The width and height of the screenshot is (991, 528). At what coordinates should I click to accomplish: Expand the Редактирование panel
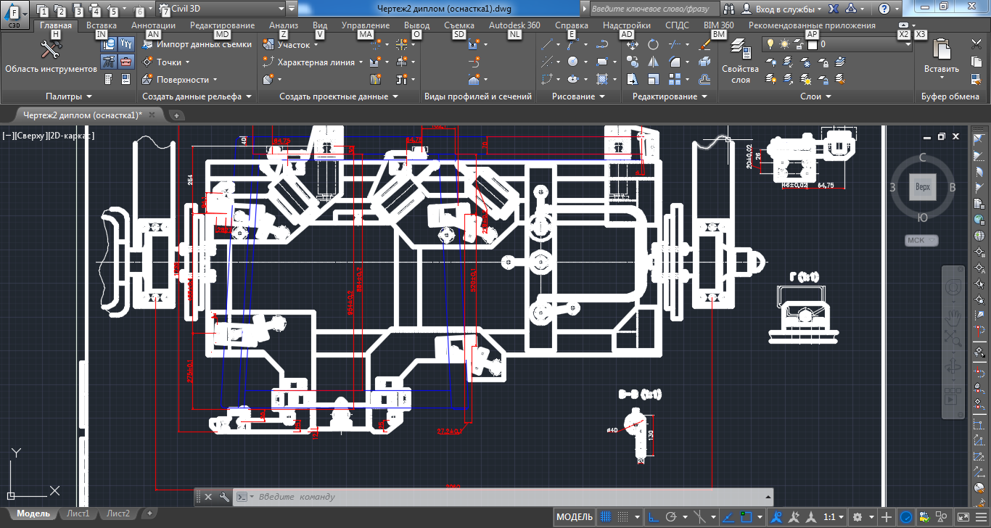(x=670, y=96)
